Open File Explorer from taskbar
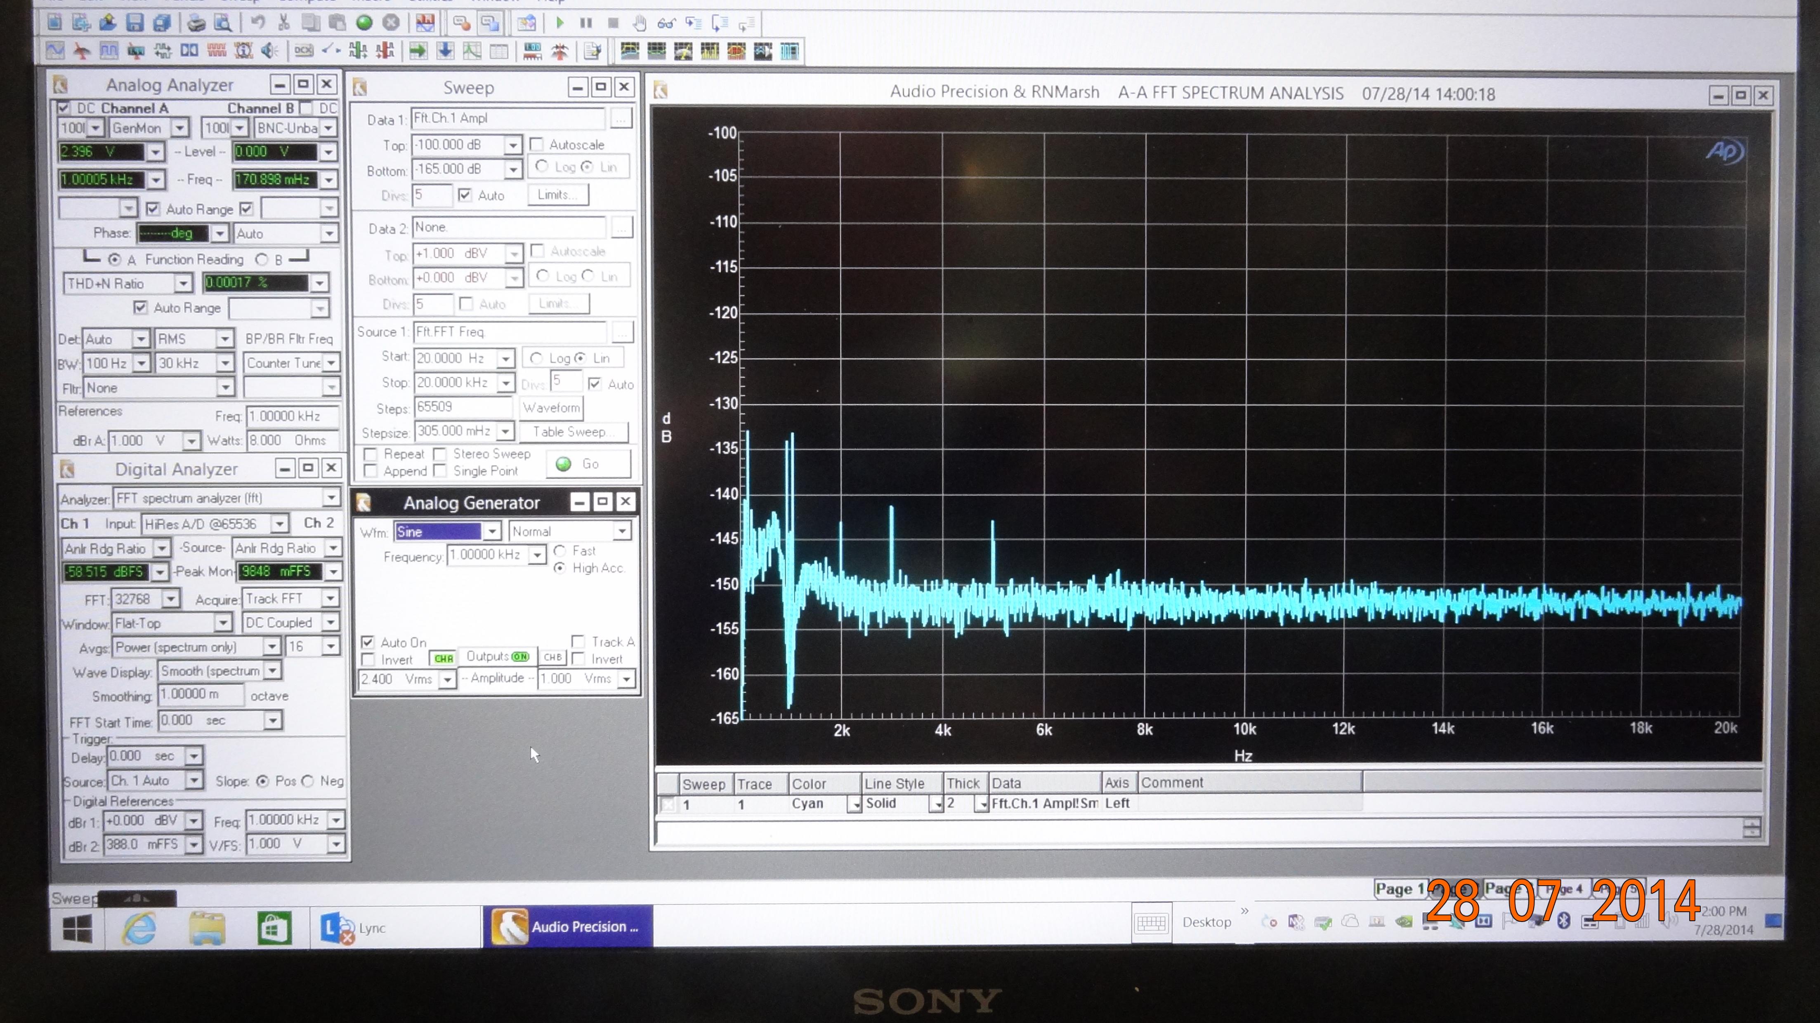Image resolution: width=1820 pixels, height=1023 pixels. coord(207,928)
